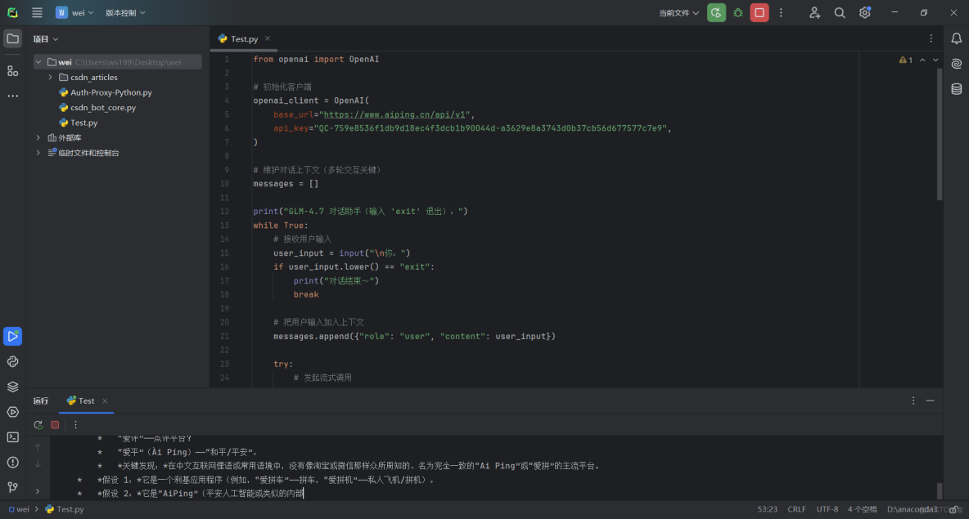Open the Terminal tool window icon
Image resolution: width=969 pixels, height=519 pixels.
[x=12, y=437]
